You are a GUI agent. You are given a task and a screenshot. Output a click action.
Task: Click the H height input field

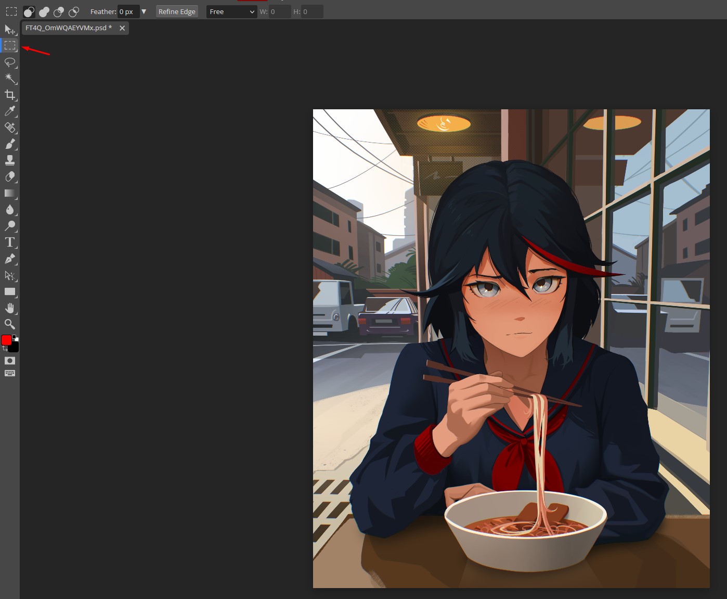pos(312,11)
